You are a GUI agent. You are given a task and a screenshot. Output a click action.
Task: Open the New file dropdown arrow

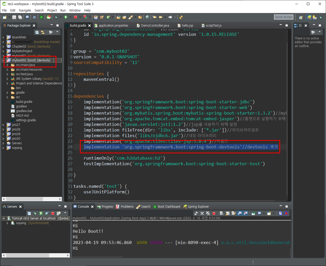[9, 17]
